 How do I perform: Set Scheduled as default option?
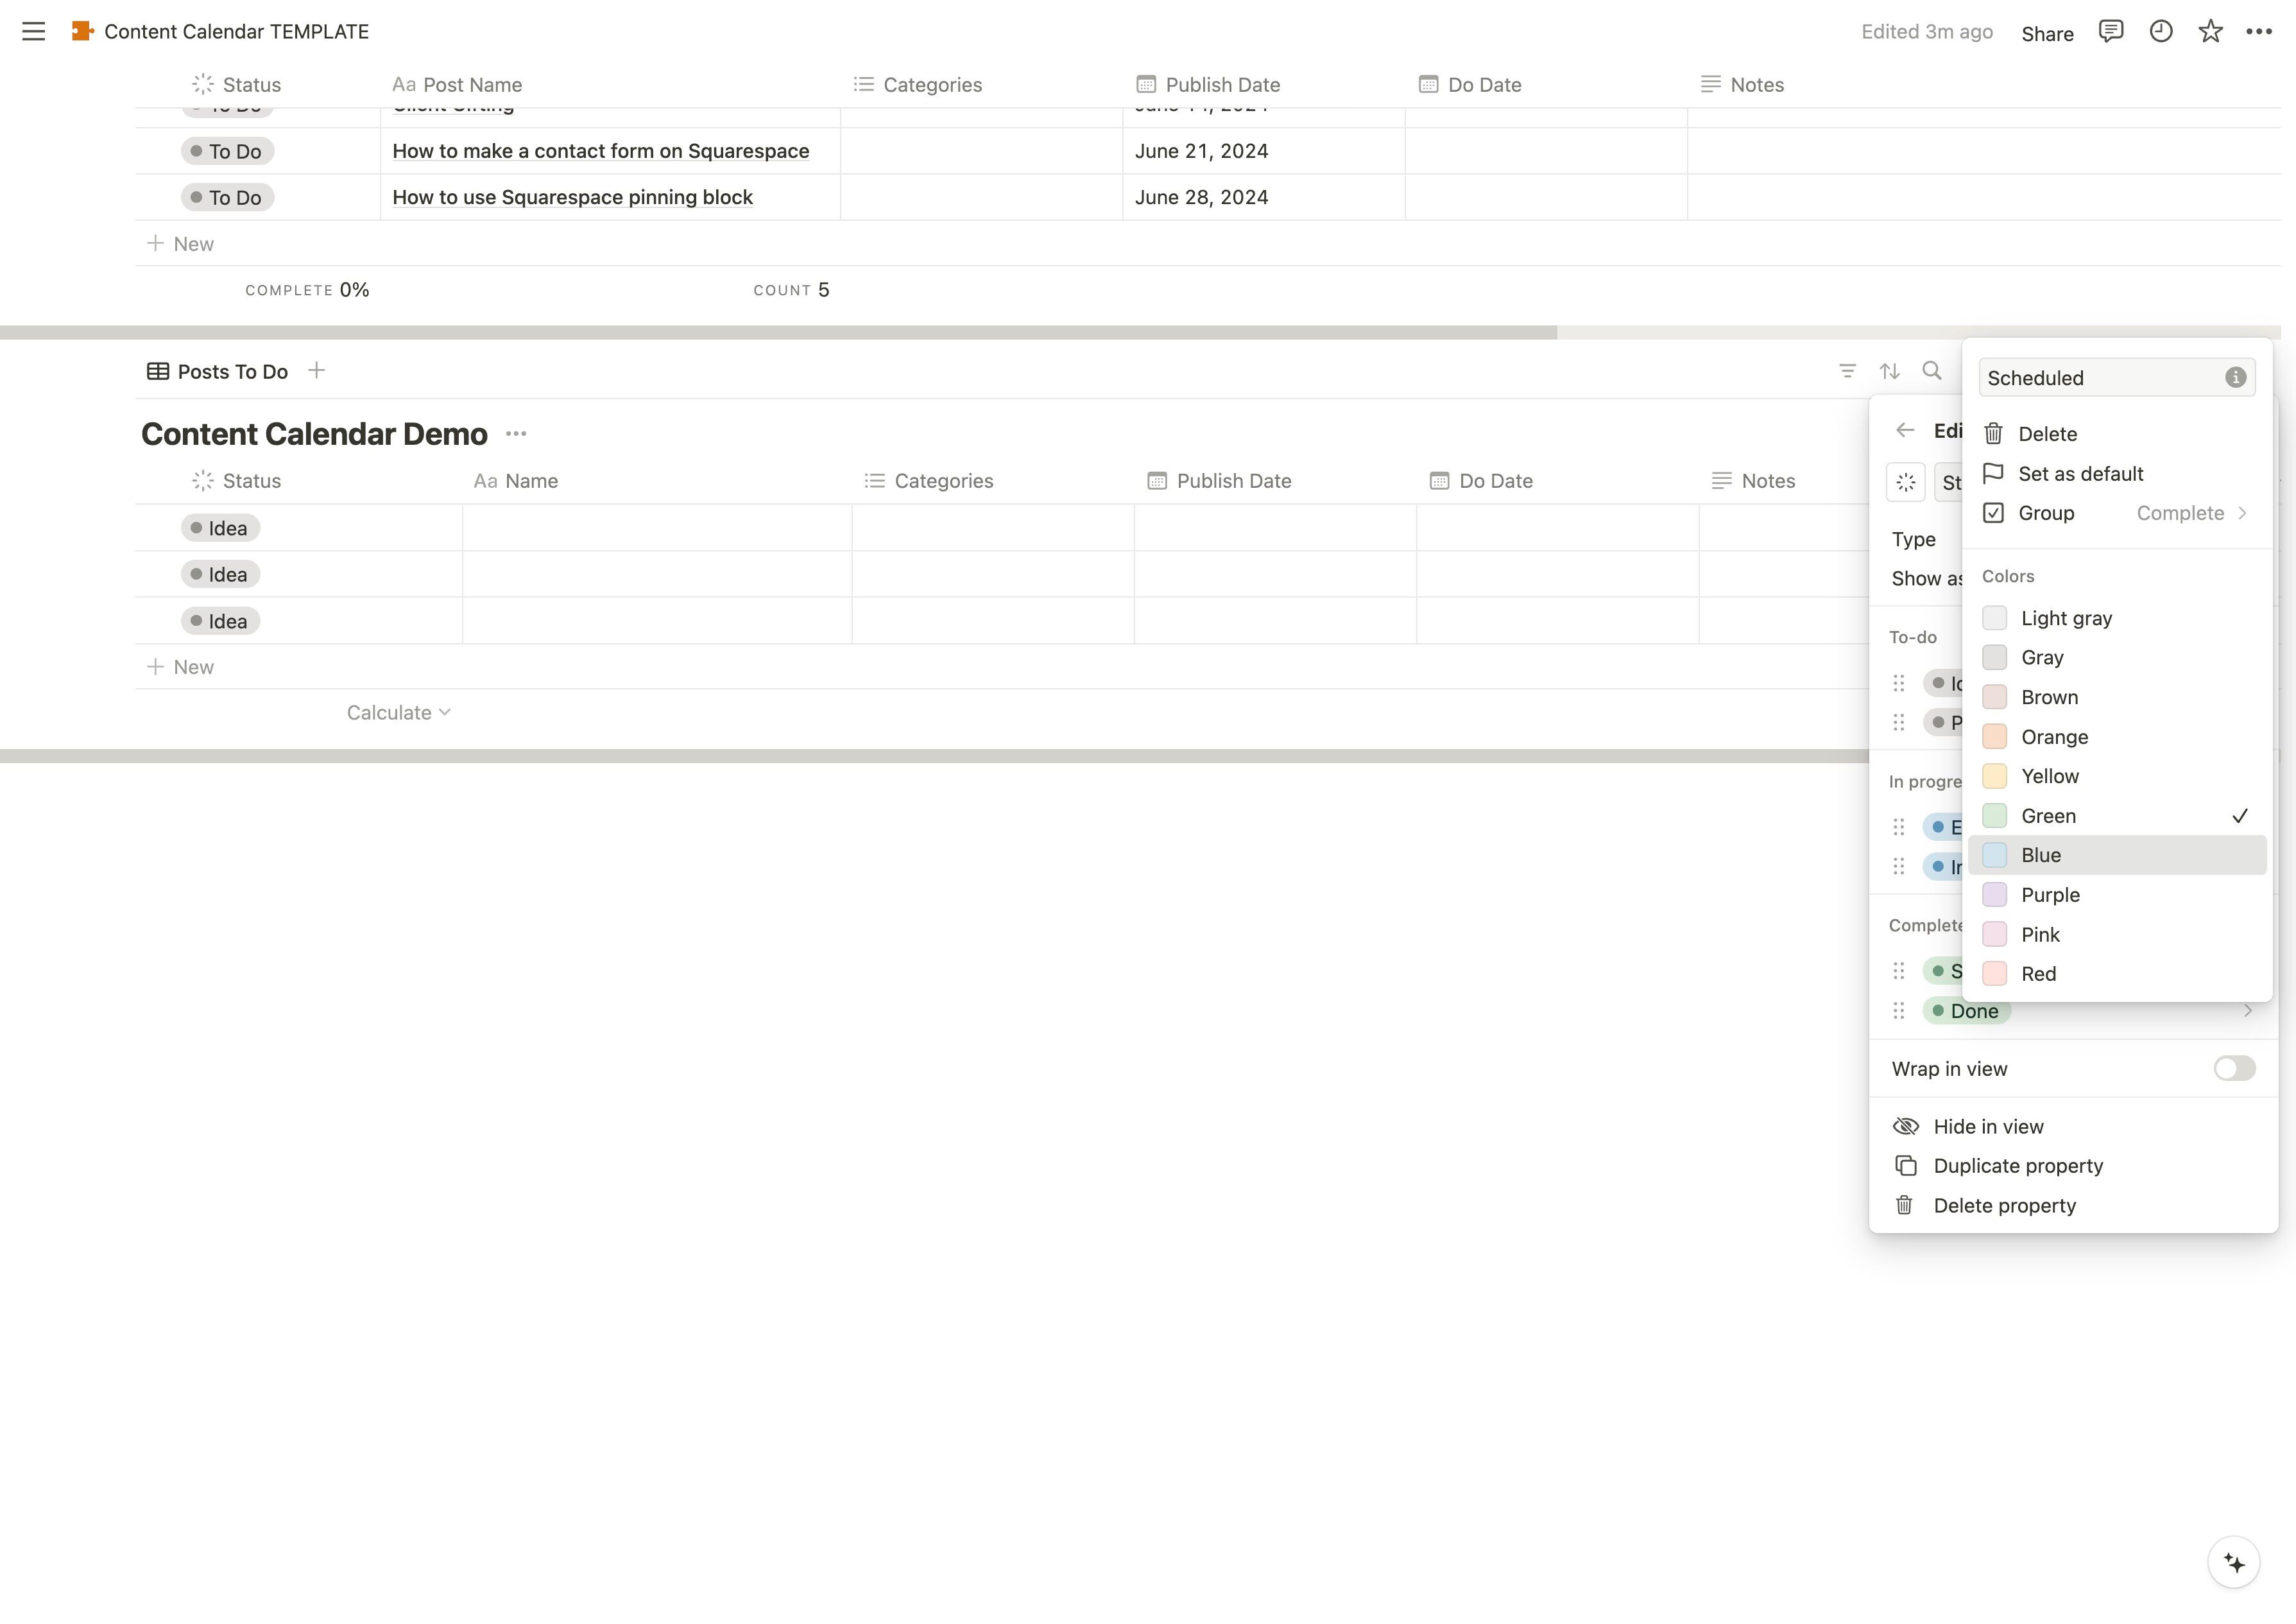point(2080,473)
